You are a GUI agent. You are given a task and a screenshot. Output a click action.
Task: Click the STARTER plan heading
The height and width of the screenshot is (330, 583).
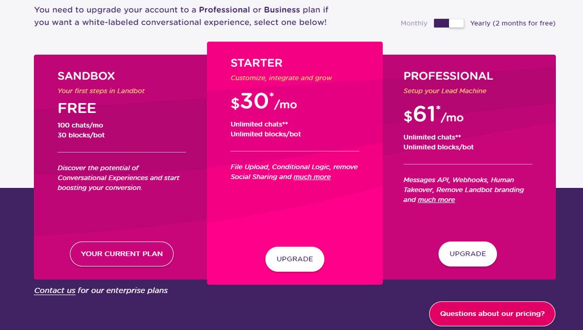[257, 63]
